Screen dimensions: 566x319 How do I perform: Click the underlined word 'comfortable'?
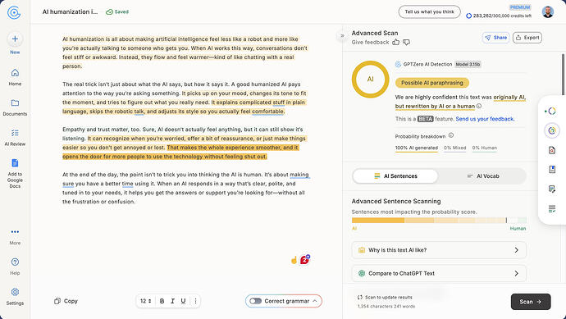[x=267, y=112]
